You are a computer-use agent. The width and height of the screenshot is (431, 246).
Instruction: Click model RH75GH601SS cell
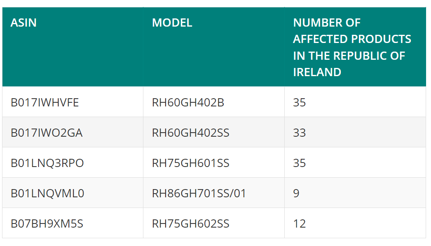(x=214, y=162)
